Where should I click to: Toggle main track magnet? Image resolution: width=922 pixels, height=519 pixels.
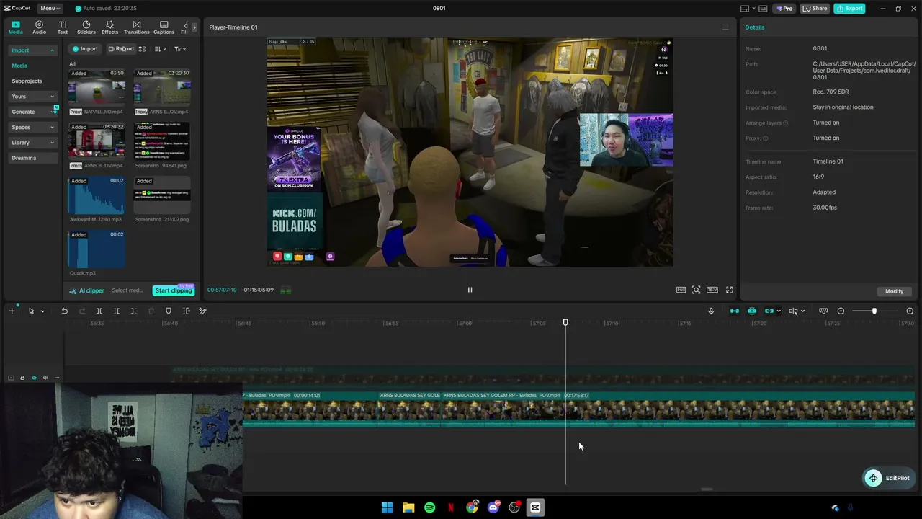(x=735, y=311)
